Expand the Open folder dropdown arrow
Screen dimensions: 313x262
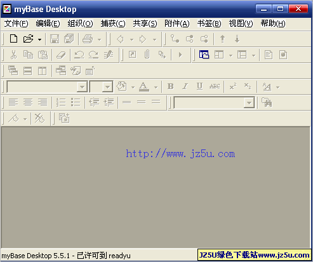pyautogui.click(x=39, y=39)
